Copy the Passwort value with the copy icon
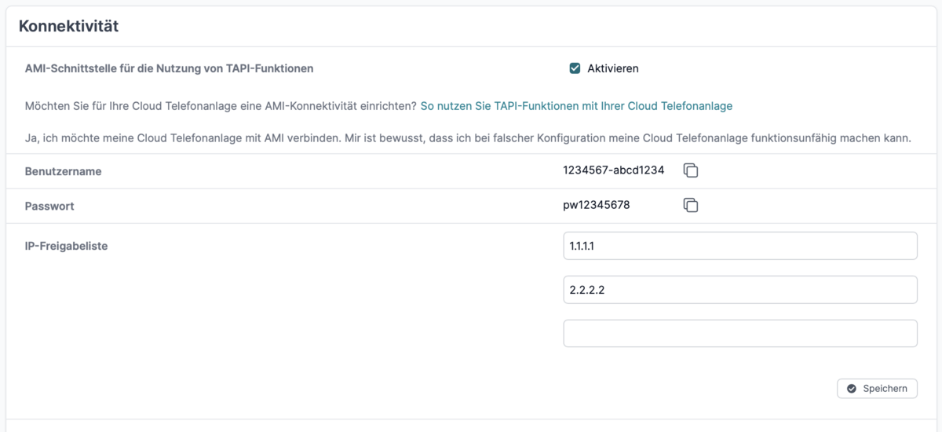 691,205
